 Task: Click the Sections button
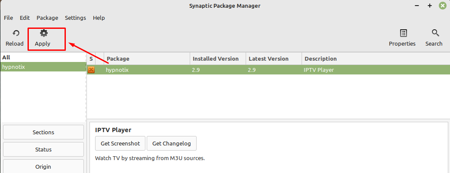pos(43,132)
